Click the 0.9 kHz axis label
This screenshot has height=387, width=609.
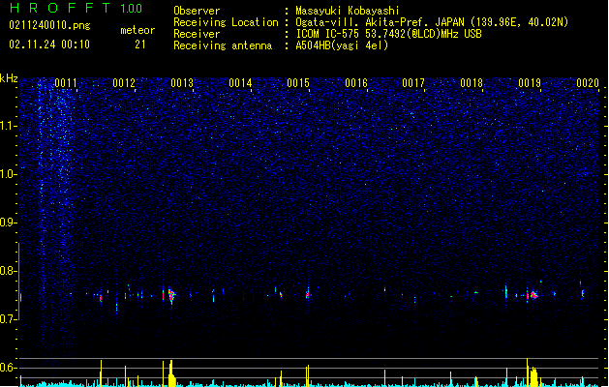pyautogui.click(x=9, y=223)
